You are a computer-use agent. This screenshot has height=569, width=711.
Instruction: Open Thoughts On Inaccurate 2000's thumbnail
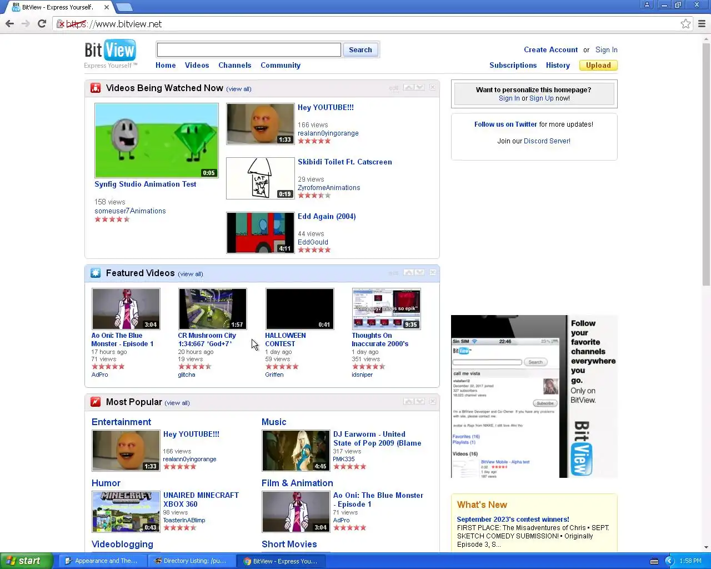click(x=386, y=308)
